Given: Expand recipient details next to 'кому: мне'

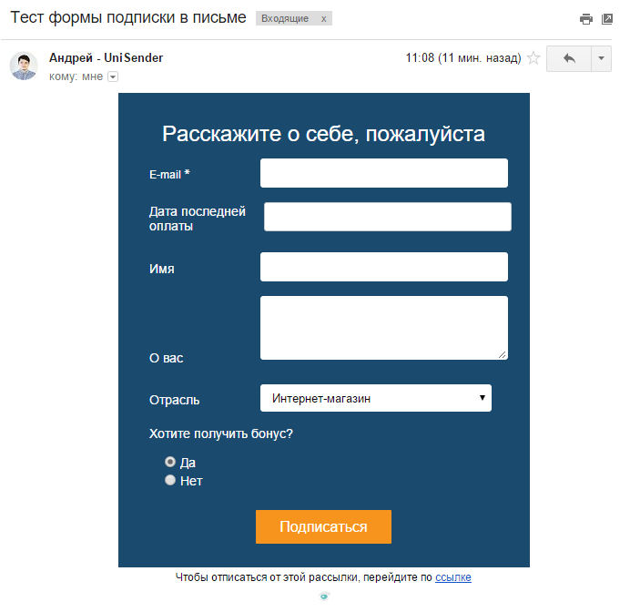Looking at the screenshot, I should pos(113,76).
